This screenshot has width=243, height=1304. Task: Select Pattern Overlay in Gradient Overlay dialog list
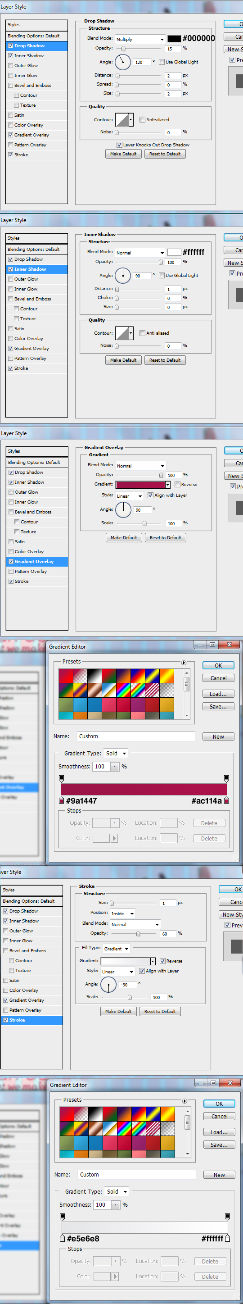(31, 572)
